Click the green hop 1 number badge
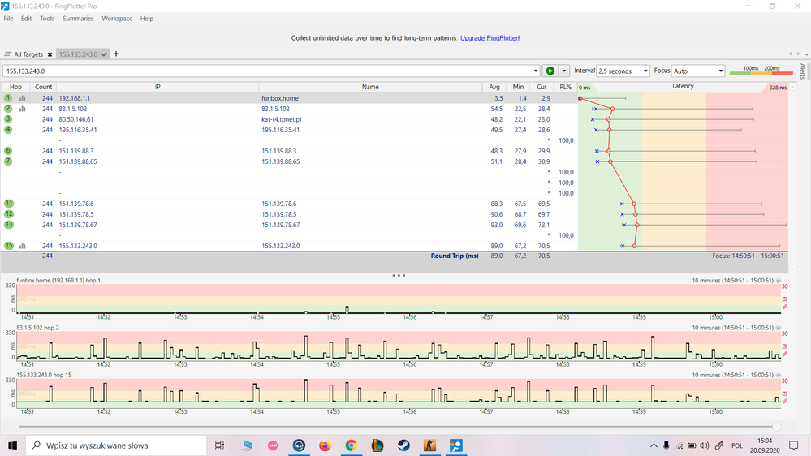811x456 pixels. (8, 97)
